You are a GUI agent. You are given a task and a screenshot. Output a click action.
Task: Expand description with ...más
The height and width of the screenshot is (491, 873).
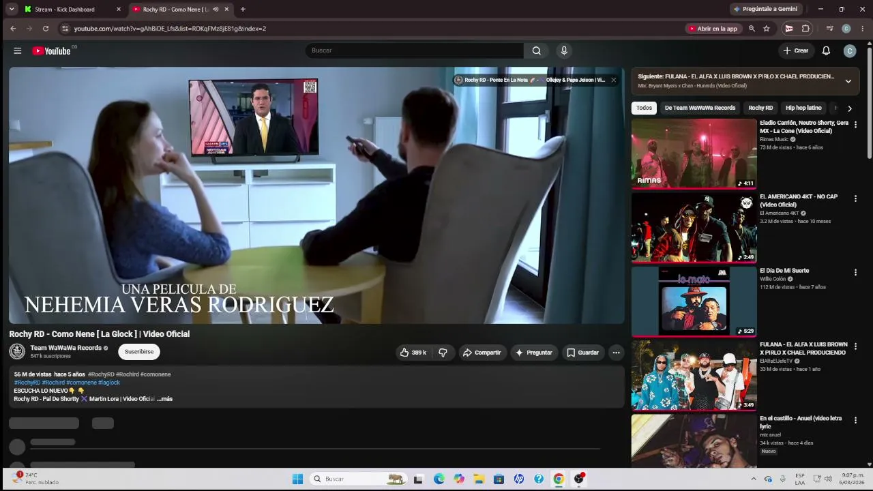(x=165, y=399)
